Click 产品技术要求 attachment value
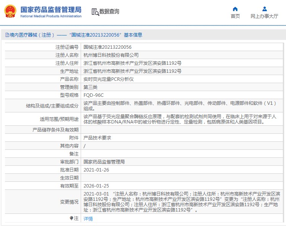Viewport: 286px width, 226px height. point(97,138)
